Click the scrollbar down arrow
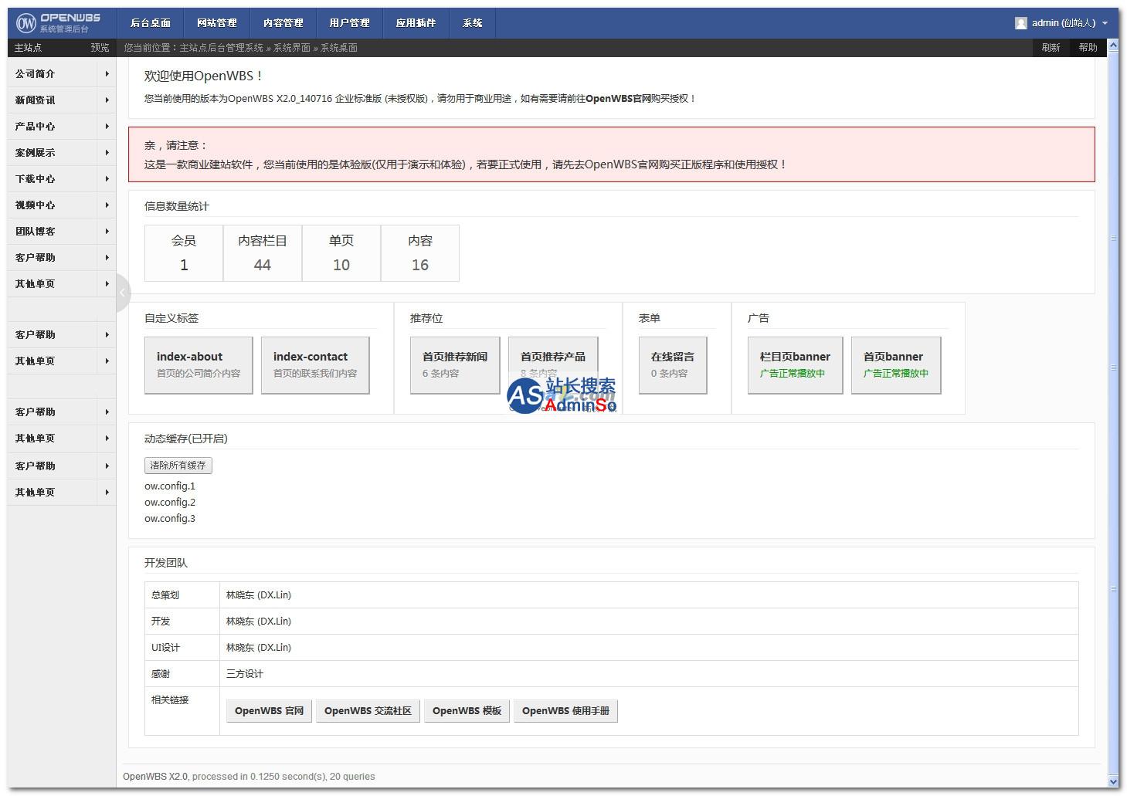 (x=1113, y=782)
